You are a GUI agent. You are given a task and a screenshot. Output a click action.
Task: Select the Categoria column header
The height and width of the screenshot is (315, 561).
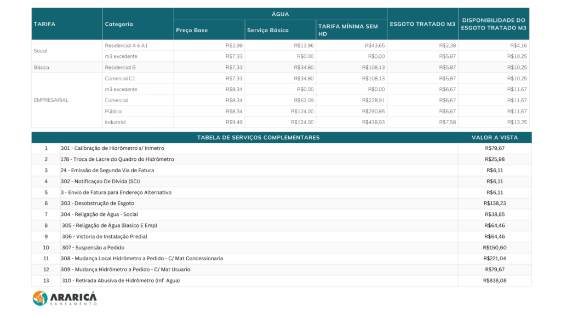pos(119,24)
